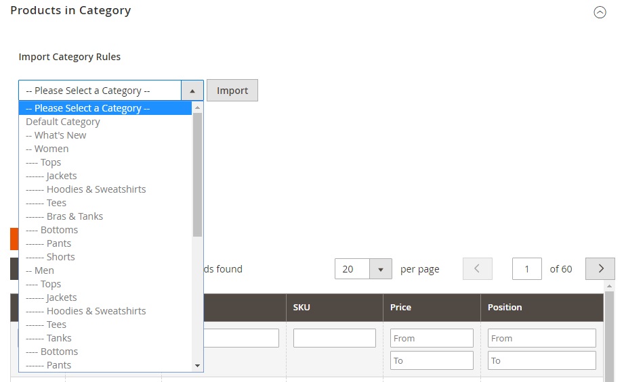Click the current page number field
The width and height of the screenshot is (624, 382).
pyautogui.click(x=527, y=269)
